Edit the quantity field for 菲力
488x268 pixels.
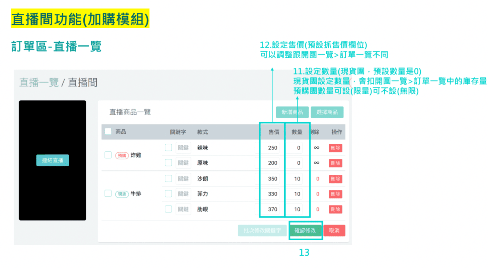[x=295, y=194]
